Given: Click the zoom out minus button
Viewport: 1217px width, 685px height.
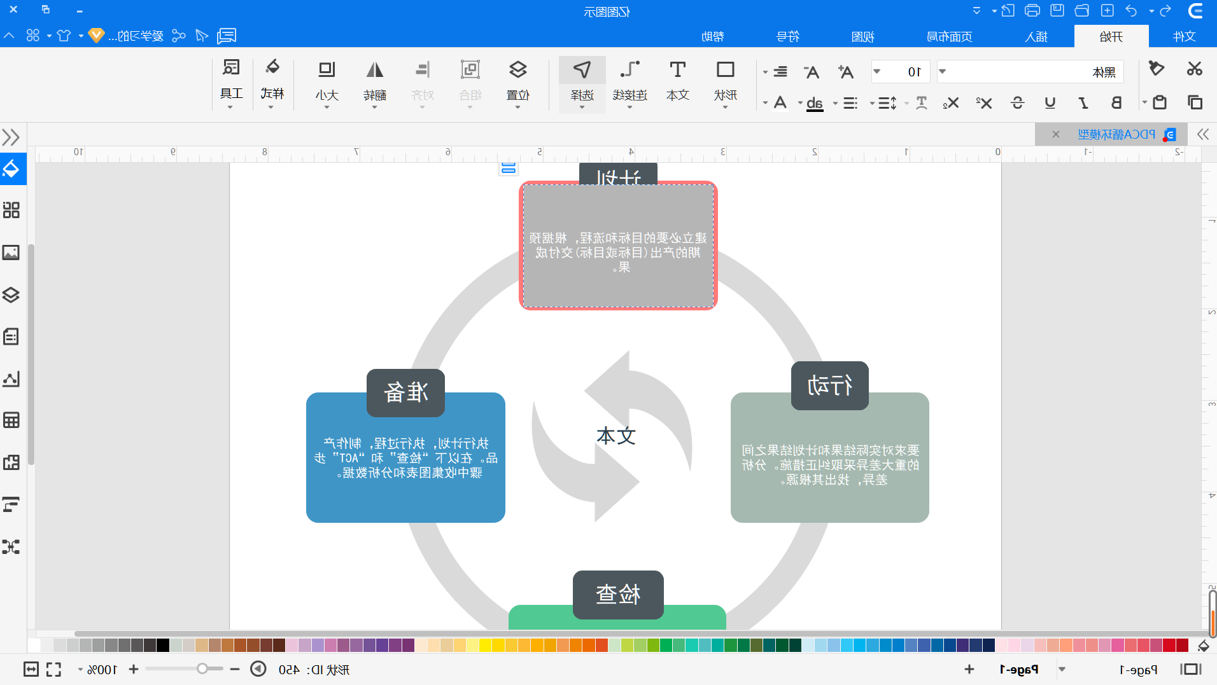Looking at the screenshot, I should (235, 669).
